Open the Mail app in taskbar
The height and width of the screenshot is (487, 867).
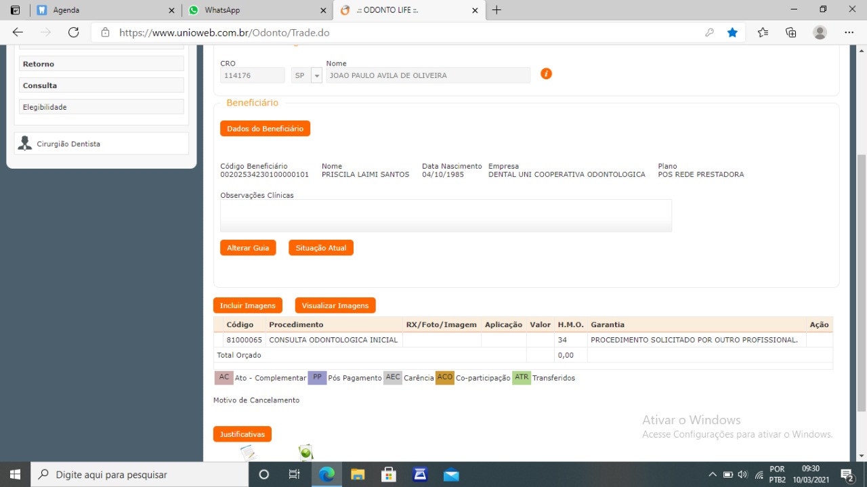451,474
